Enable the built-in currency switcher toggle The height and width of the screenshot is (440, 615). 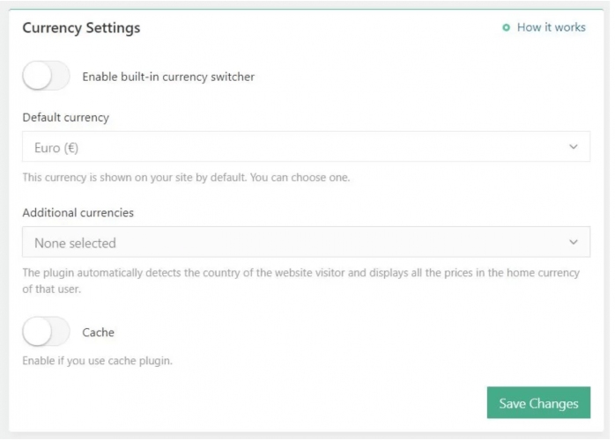point(46,77)
